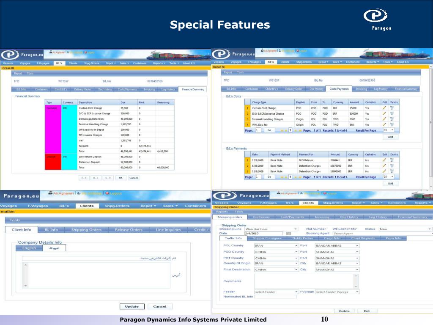The image size is (433, 325).
Task: Switch to the Shipper Consignee tab
Action: tap(267, 238)
